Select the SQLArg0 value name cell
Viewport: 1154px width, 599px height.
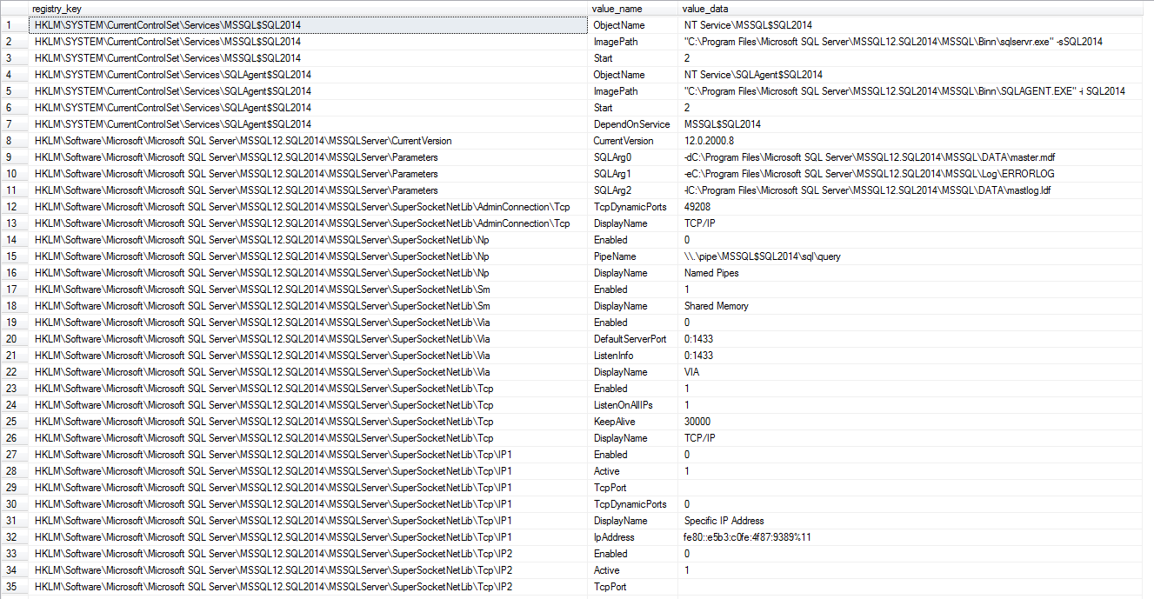tap(633, 157)
